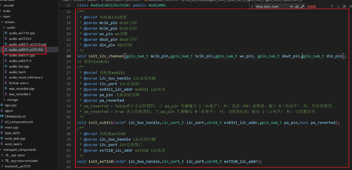
Task: Toggle Match Whole Word in find widget
Action: click(x=297, y=7)
